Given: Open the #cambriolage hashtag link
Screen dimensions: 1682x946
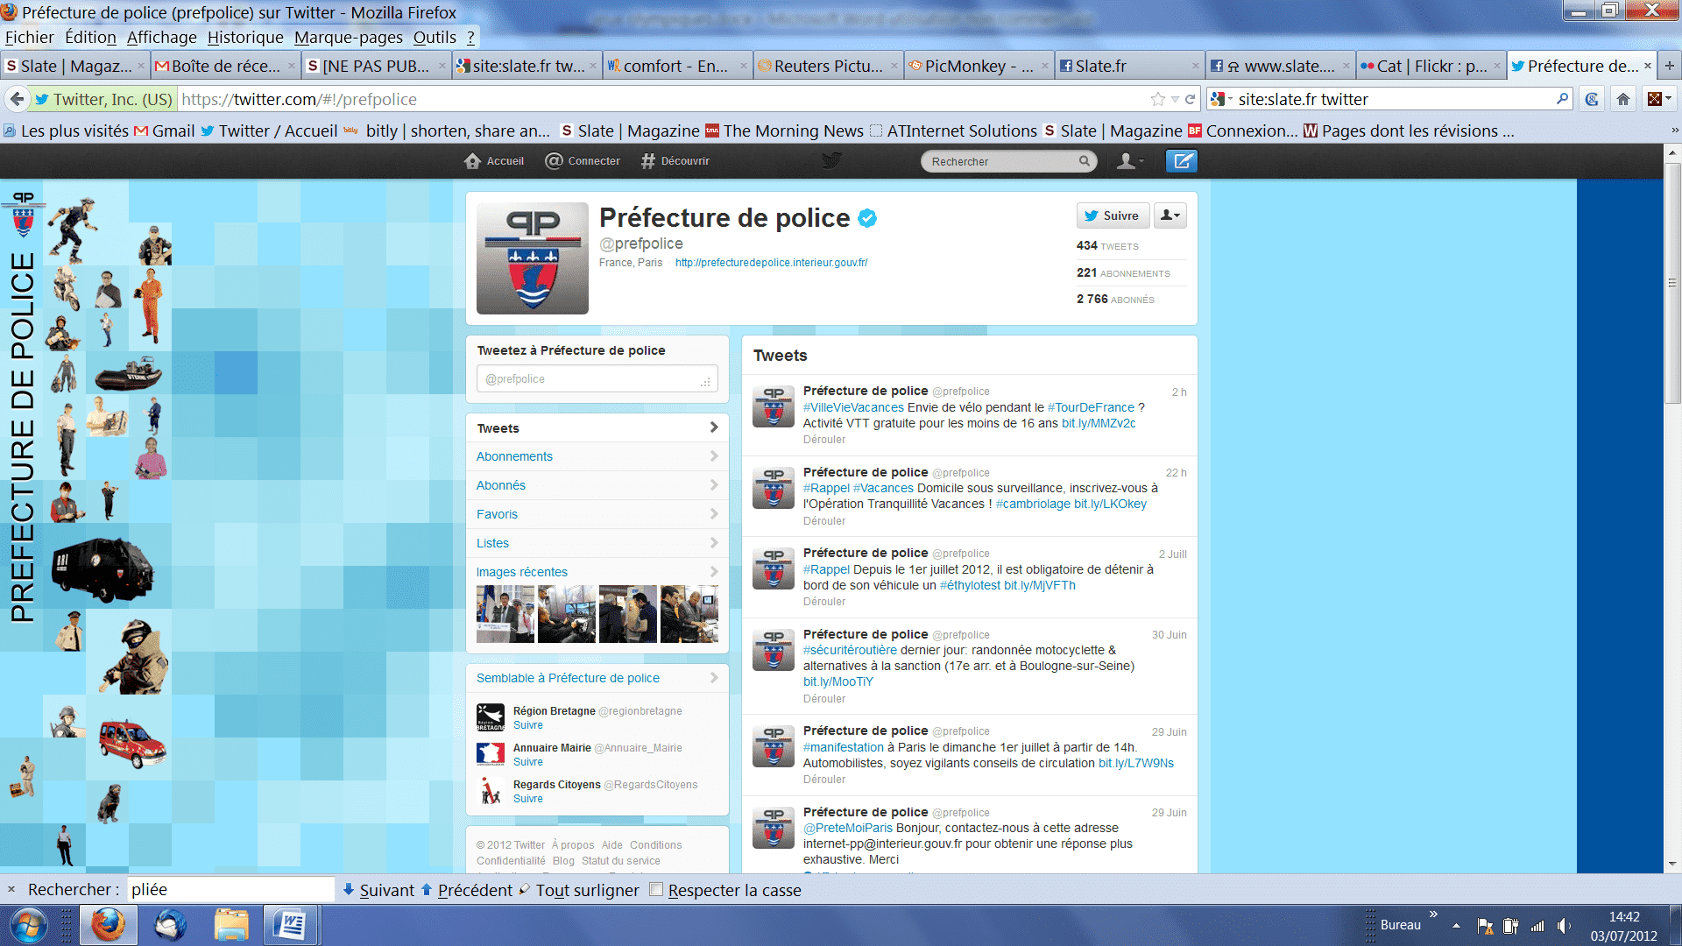Looking at the screenshot, I should pos(1033,504).
